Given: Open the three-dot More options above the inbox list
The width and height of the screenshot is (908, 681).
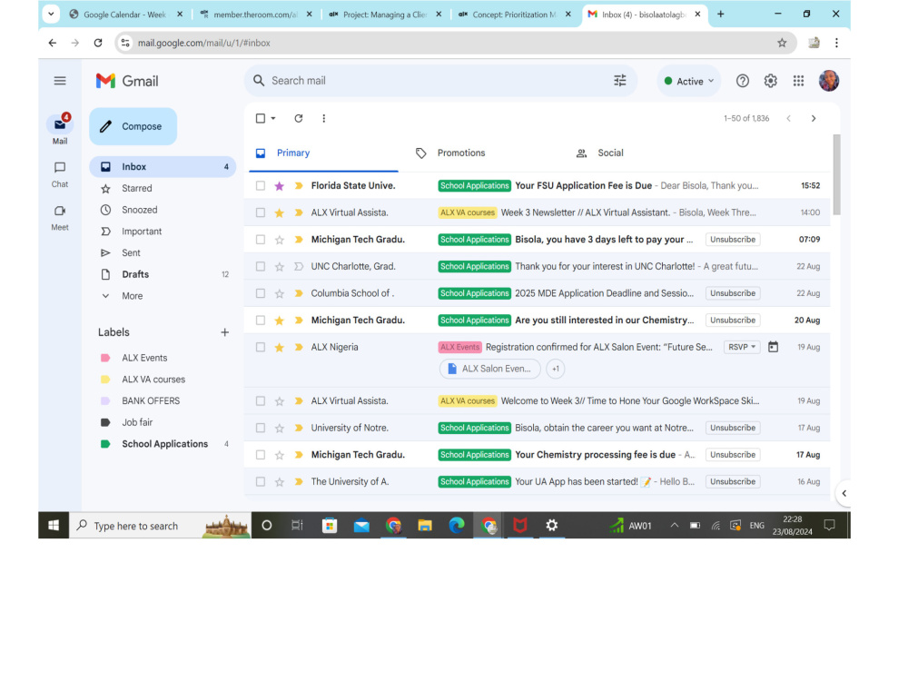Looking at the screenshot, I should (324, 118).
